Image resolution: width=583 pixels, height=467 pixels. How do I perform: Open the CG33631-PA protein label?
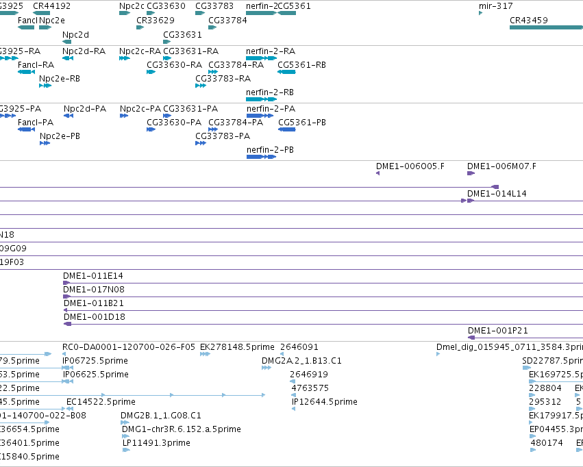pos(190,108)
